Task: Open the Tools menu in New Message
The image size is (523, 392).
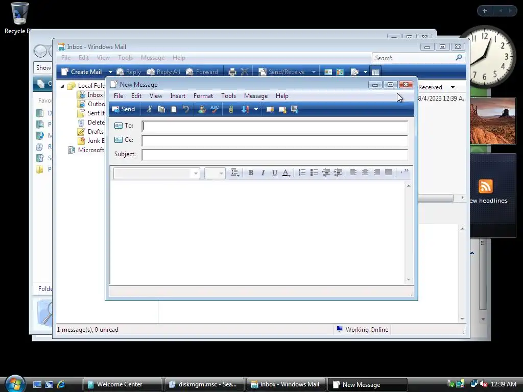Action: click(228, 96)
